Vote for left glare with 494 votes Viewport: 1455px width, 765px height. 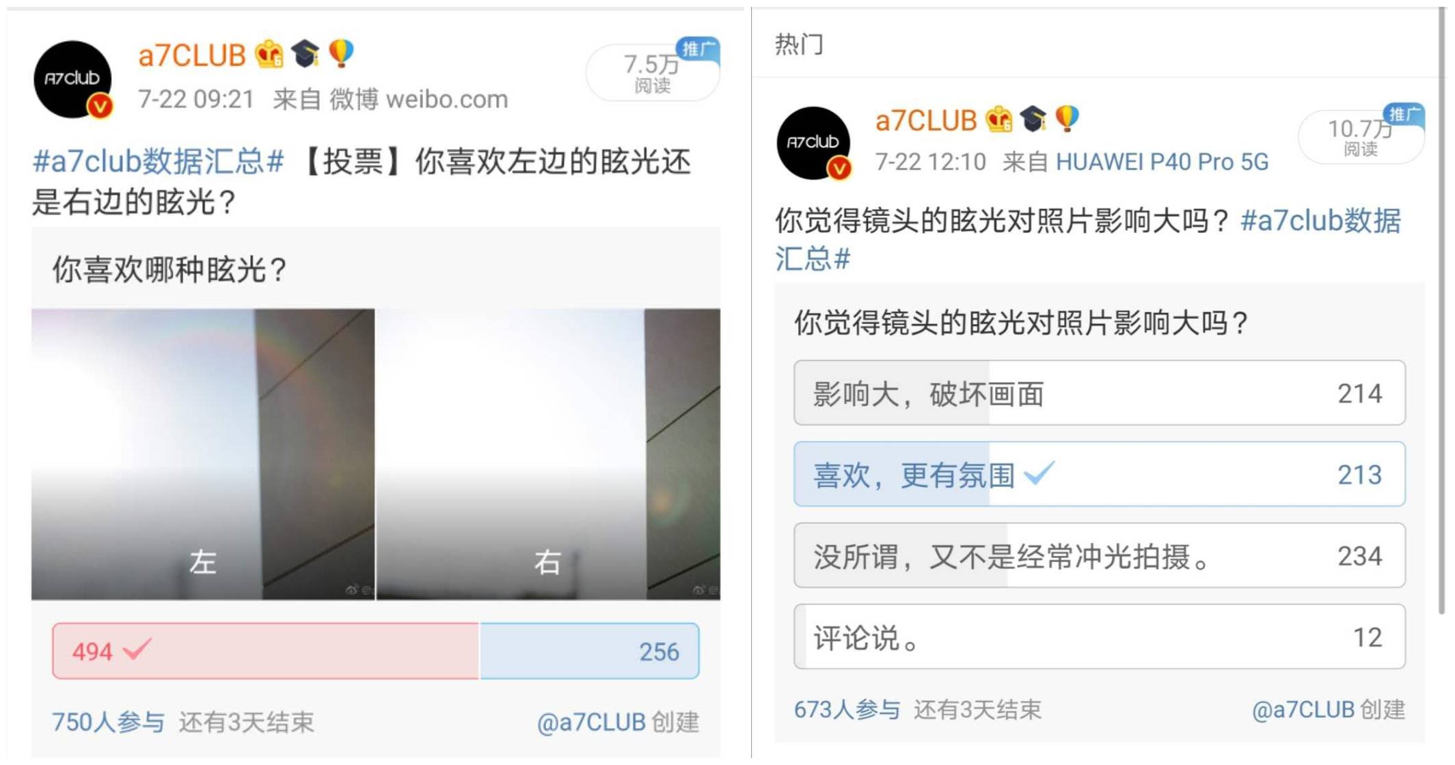[x=266, y=651]
